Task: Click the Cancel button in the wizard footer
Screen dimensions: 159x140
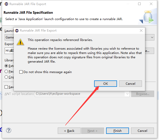Action: pos(142,131)
